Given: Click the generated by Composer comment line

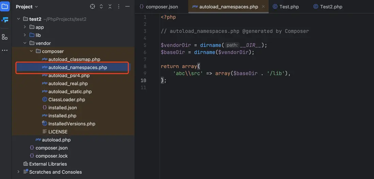Looking at the screenshot, I should pos(235,31).
